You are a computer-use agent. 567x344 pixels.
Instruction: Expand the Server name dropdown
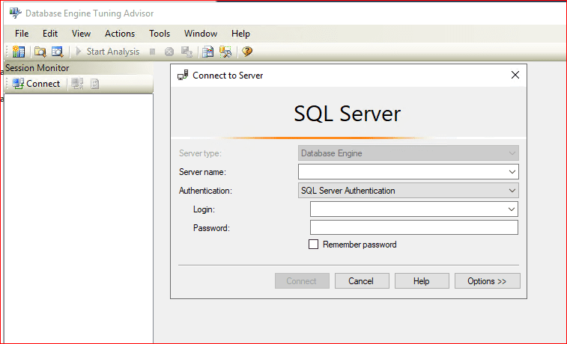512,172
